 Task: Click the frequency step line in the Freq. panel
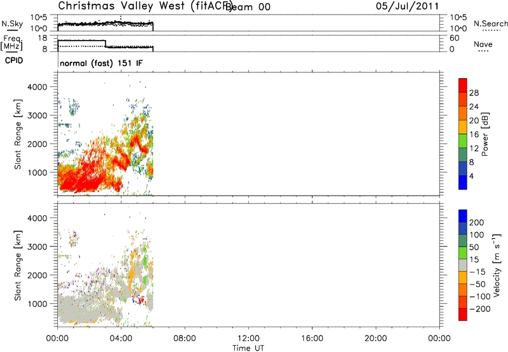[105, 44]
